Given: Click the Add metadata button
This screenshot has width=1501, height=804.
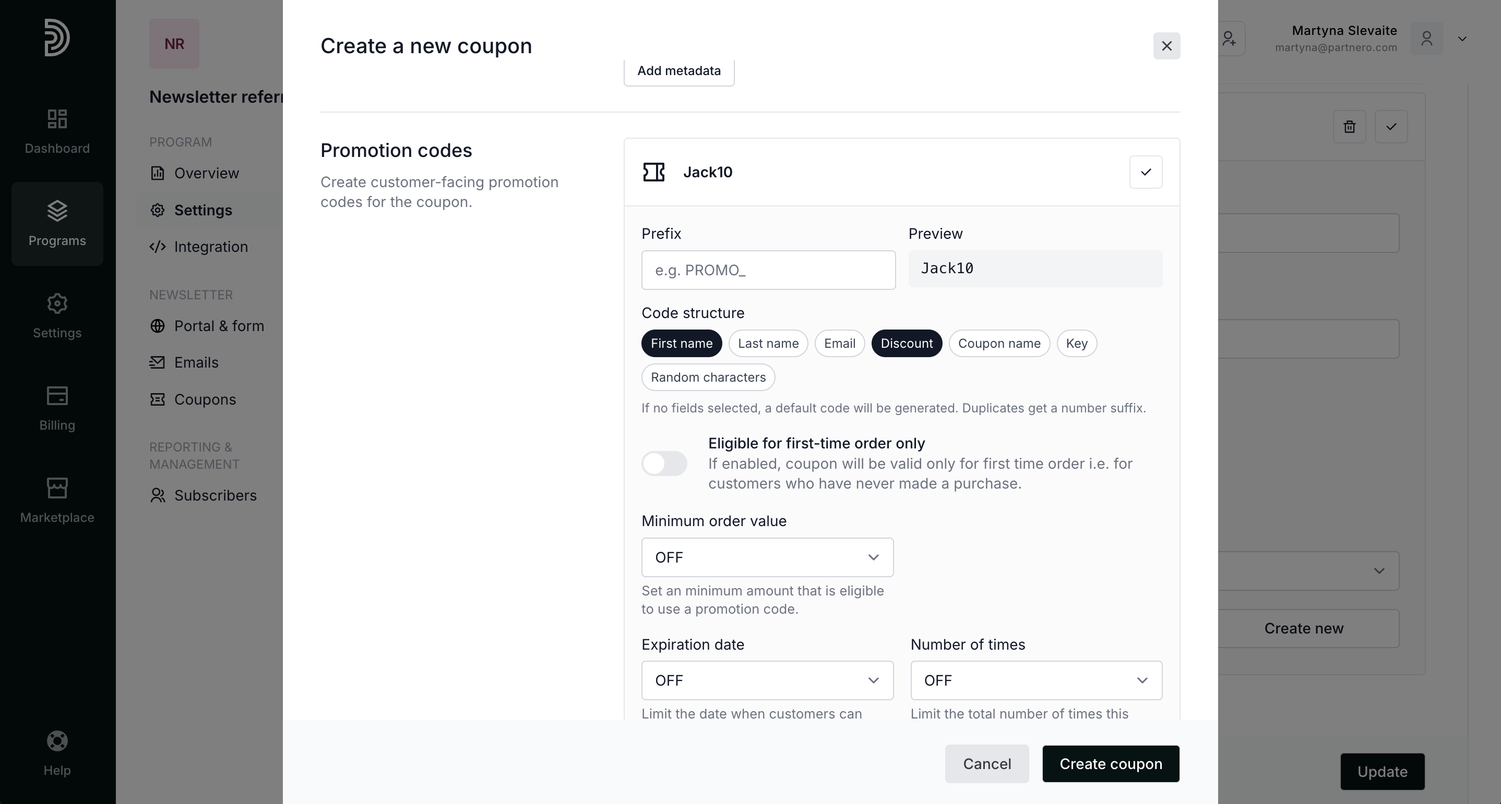Looking at the screenshot, I should 678,71.
